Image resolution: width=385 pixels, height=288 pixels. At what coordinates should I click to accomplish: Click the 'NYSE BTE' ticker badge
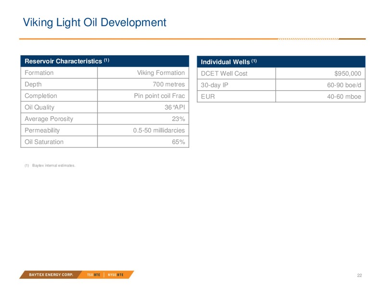pyautogui.click(x=115, y=275)
